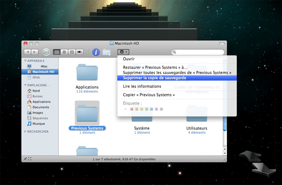The image size is (282, 185).
Task: Switch to list view
Action: click(x=64, y=52)
